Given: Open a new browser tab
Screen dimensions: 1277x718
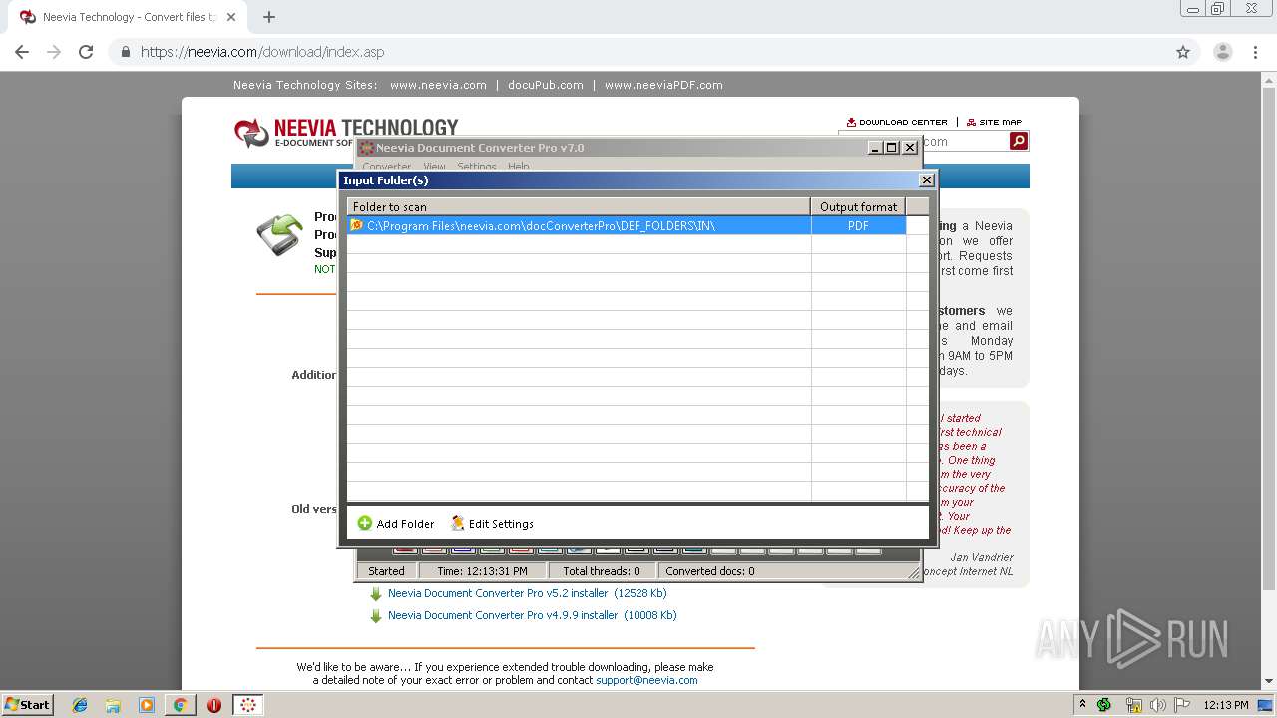Looking at the screenshot, I should click(269, 17).
